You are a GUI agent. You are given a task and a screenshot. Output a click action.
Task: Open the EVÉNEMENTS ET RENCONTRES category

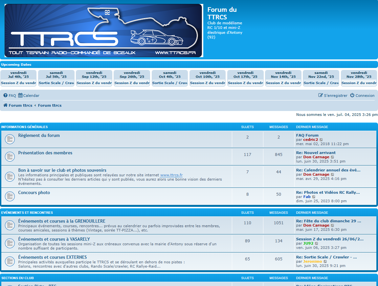27,212
